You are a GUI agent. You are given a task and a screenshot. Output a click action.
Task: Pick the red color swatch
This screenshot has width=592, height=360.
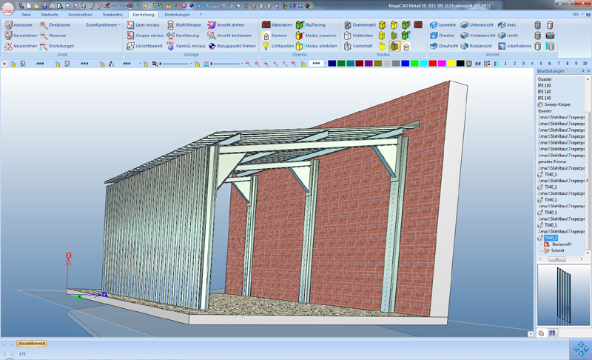434,64
